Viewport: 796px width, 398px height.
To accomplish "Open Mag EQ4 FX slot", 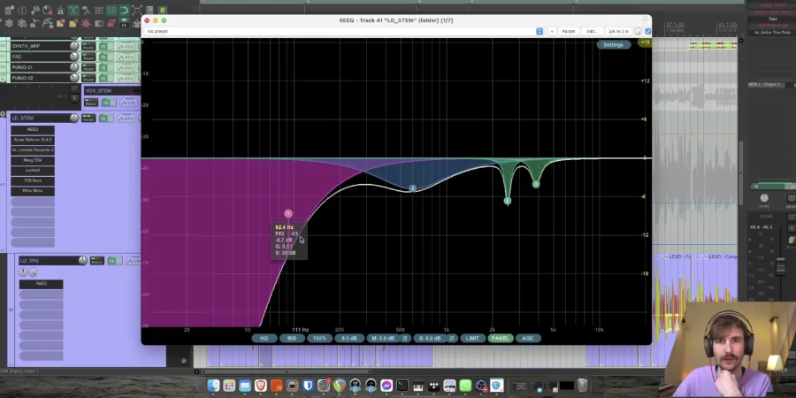I will pyautogui.click(x=33, y=160).
